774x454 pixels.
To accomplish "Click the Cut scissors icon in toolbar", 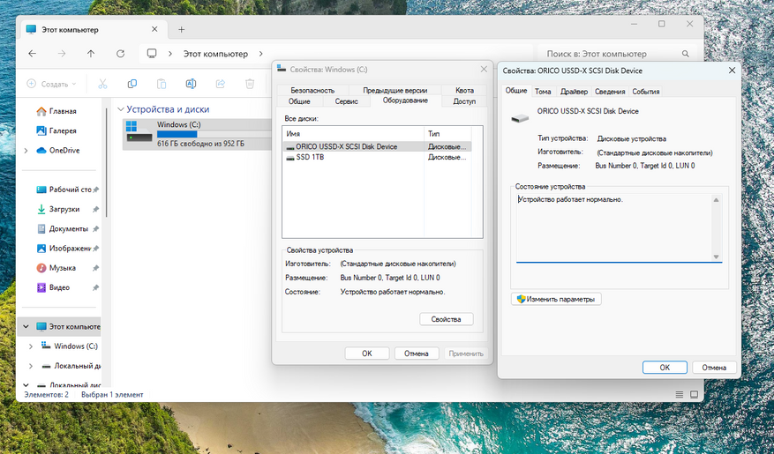I will (x=102, y=84).
